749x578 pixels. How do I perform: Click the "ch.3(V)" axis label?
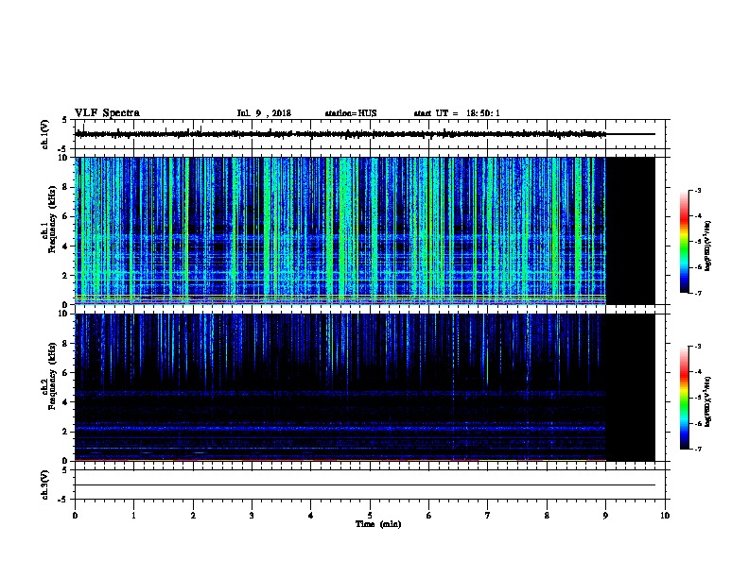[x=45, y=484]
